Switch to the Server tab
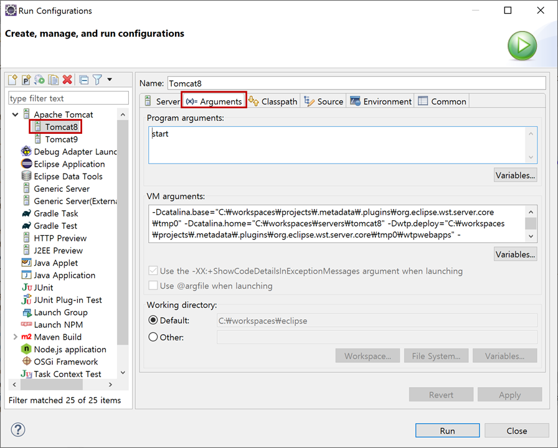The height and width of the screenshot is (448, 558). click(163, 101)
